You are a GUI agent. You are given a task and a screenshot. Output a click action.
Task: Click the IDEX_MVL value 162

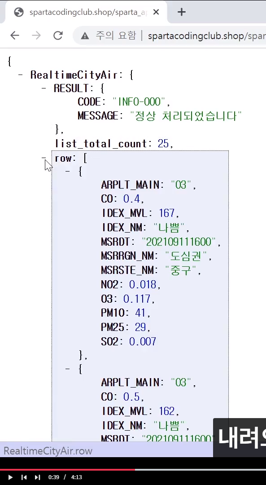pos(167,411)
